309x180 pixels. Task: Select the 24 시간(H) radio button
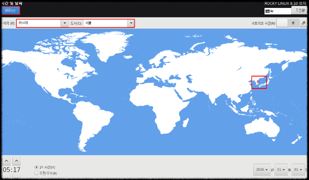click(36, 167)
